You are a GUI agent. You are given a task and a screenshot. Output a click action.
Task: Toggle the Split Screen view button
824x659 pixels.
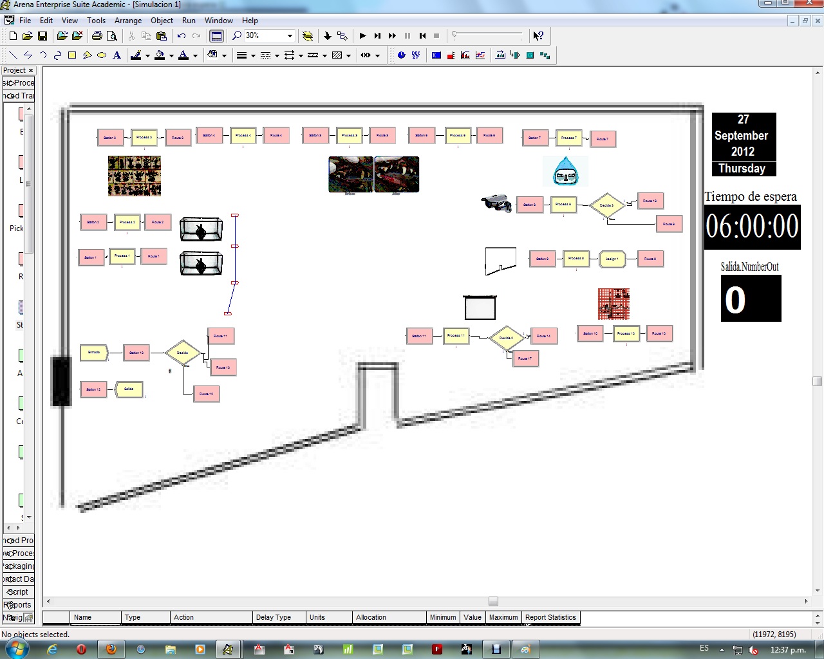(217, 36)
